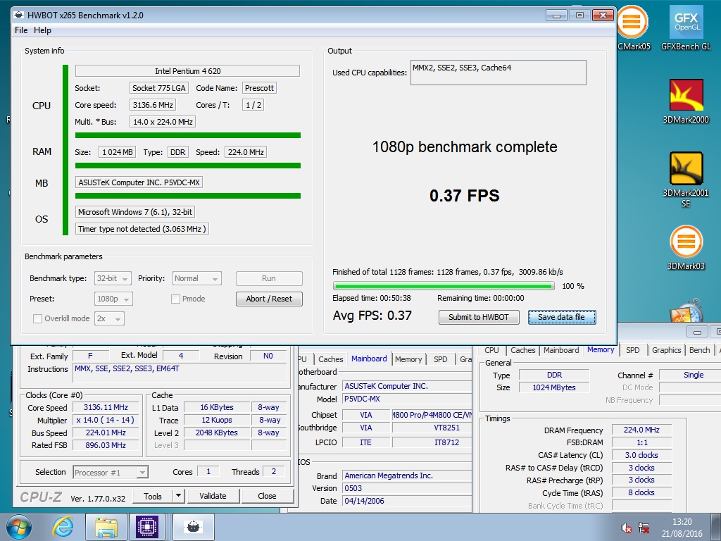
Task: Launch 3DMark2001 SE desktop icon
Action: pos(686,180)
